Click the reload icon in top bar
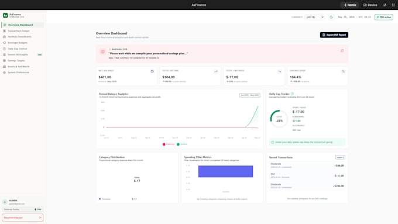The width and height of the screenshot is (398, 224). (385, 5)
